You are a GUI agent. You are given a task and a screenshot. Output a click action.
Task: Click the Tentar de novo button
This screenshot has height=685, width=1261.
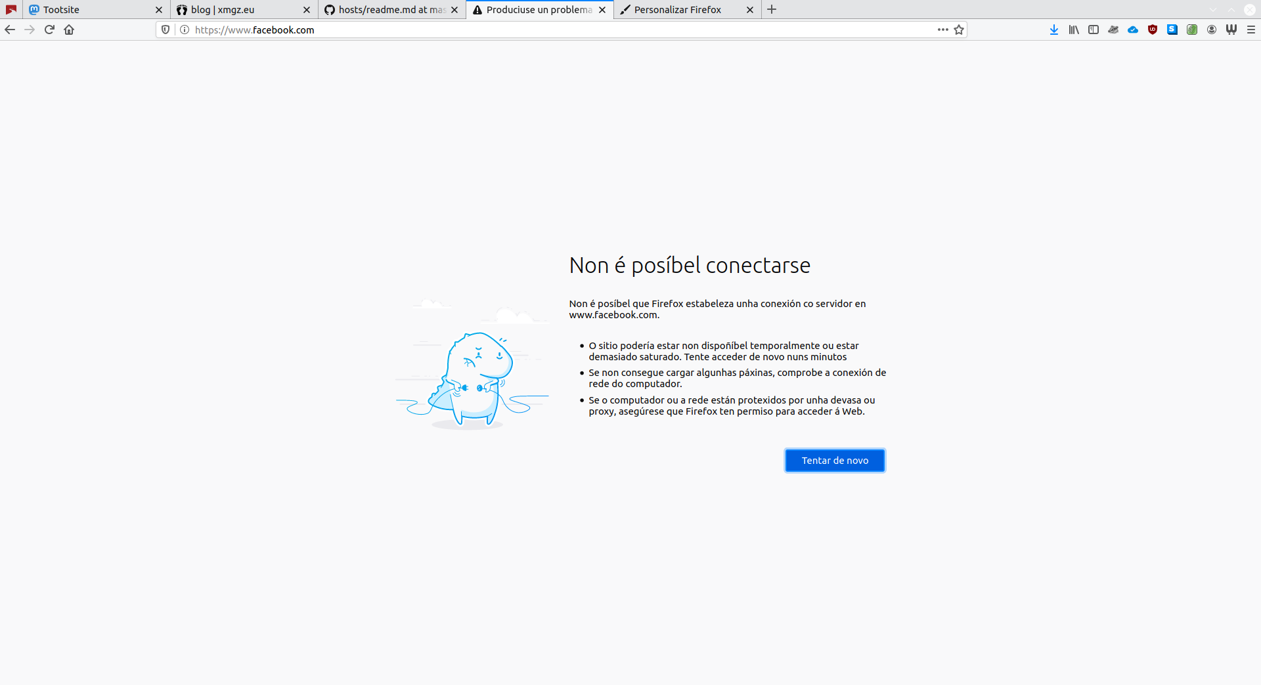pyautogui.click(x=835, y=461)
